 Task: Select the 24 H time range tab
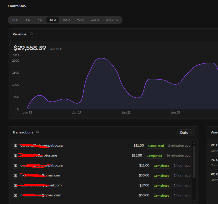[x=15, y=20]
